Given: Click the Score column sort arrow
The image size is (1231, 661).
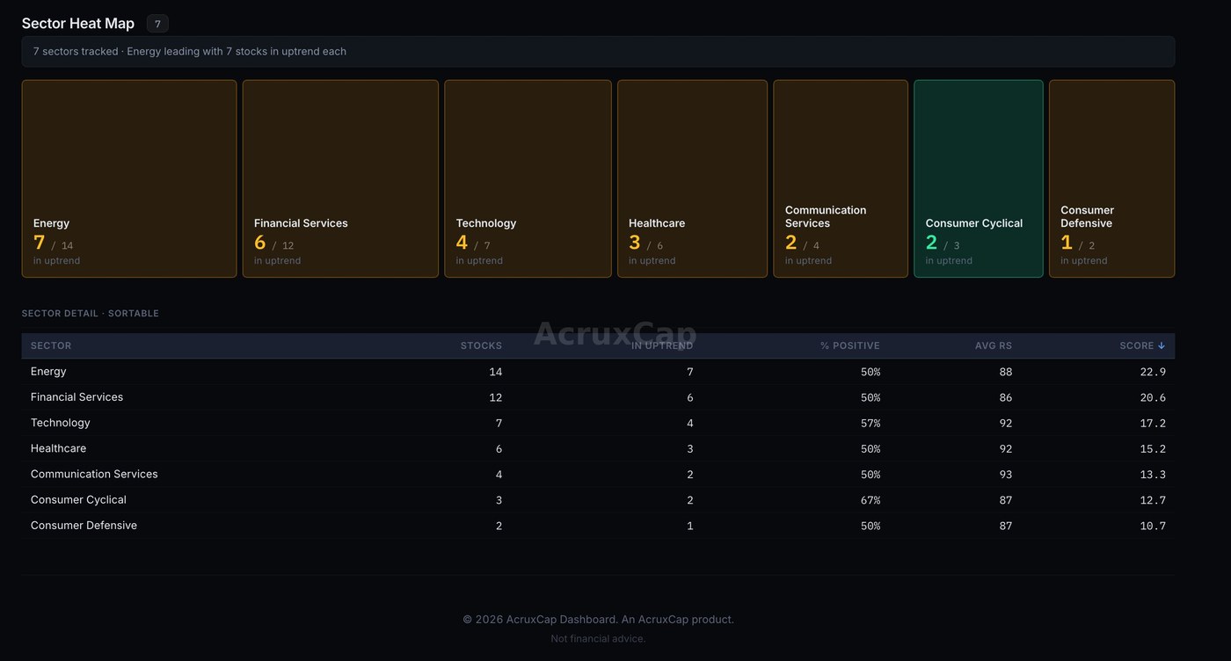Looking at the screenshot, I should tap(1161, 345).
